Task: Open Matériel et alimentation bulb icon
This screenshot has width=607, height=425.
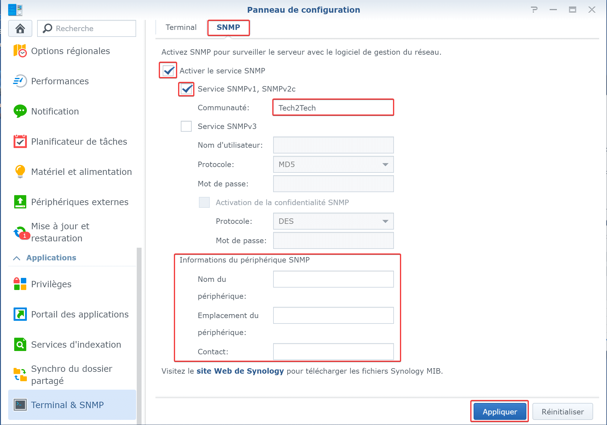Action: [x=20, y=172]
